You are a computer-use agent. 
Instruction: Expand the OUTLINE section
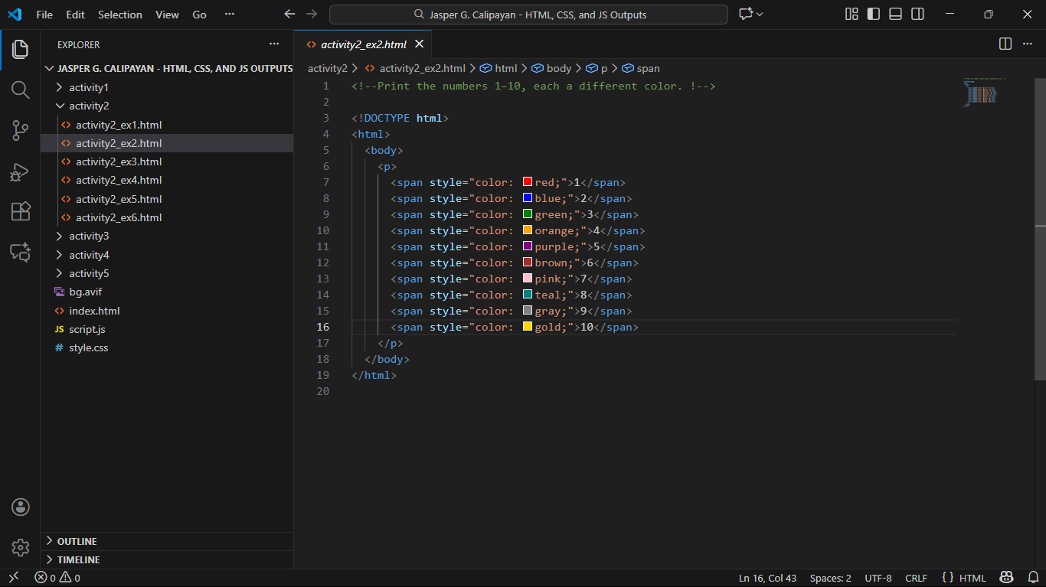(77, 542)
